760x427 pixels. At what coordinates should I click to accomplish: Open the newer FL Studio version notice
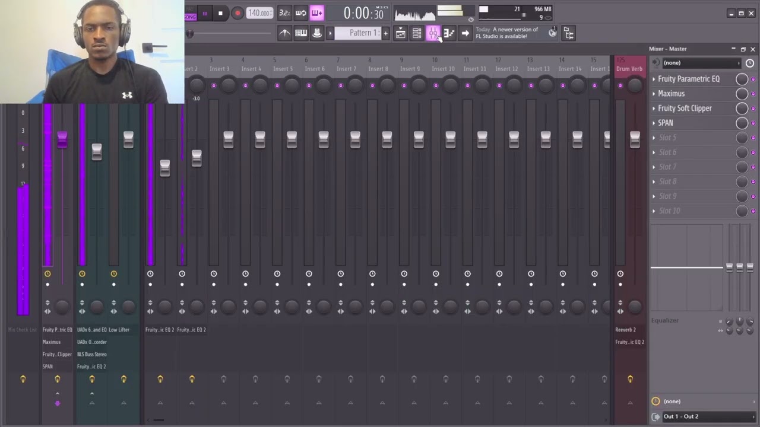(506, 33)
